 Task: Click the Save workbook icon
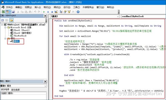coord(13,12)
